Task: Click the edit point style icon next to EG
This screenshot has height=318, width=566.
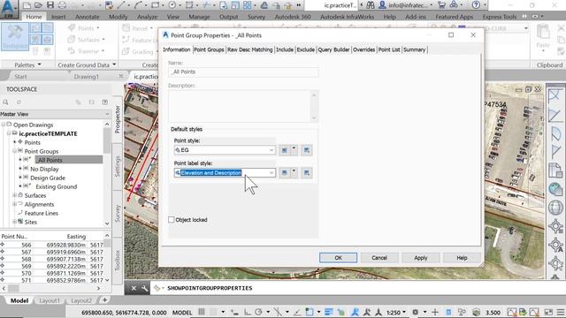Action: [285, 150]
